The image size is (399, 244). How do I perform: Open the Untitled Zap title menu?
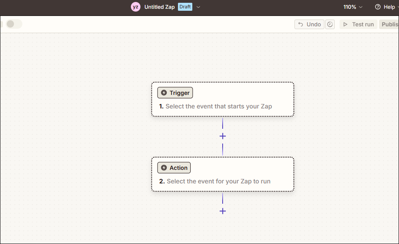click(160, 7)
